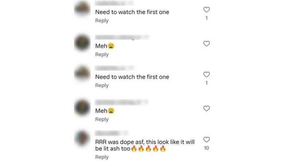Click Reply under the lower "Meh" comment

pos(102,119)
